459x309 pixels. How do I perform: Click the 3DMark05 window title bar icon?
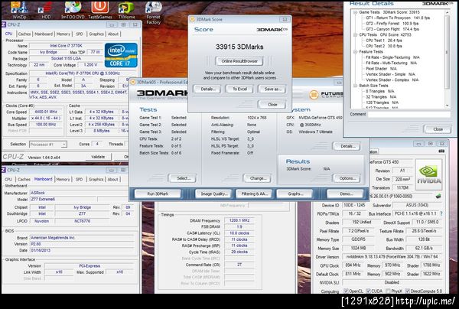(x=133, y=83)
